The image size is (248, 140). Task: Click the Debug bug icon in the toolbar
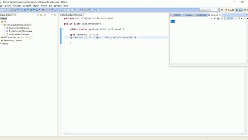tap(25, 10)
